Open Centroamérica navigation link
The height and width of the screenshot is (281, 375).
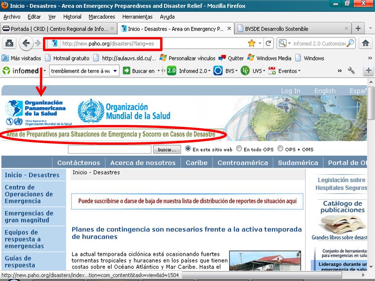[243, 163]
